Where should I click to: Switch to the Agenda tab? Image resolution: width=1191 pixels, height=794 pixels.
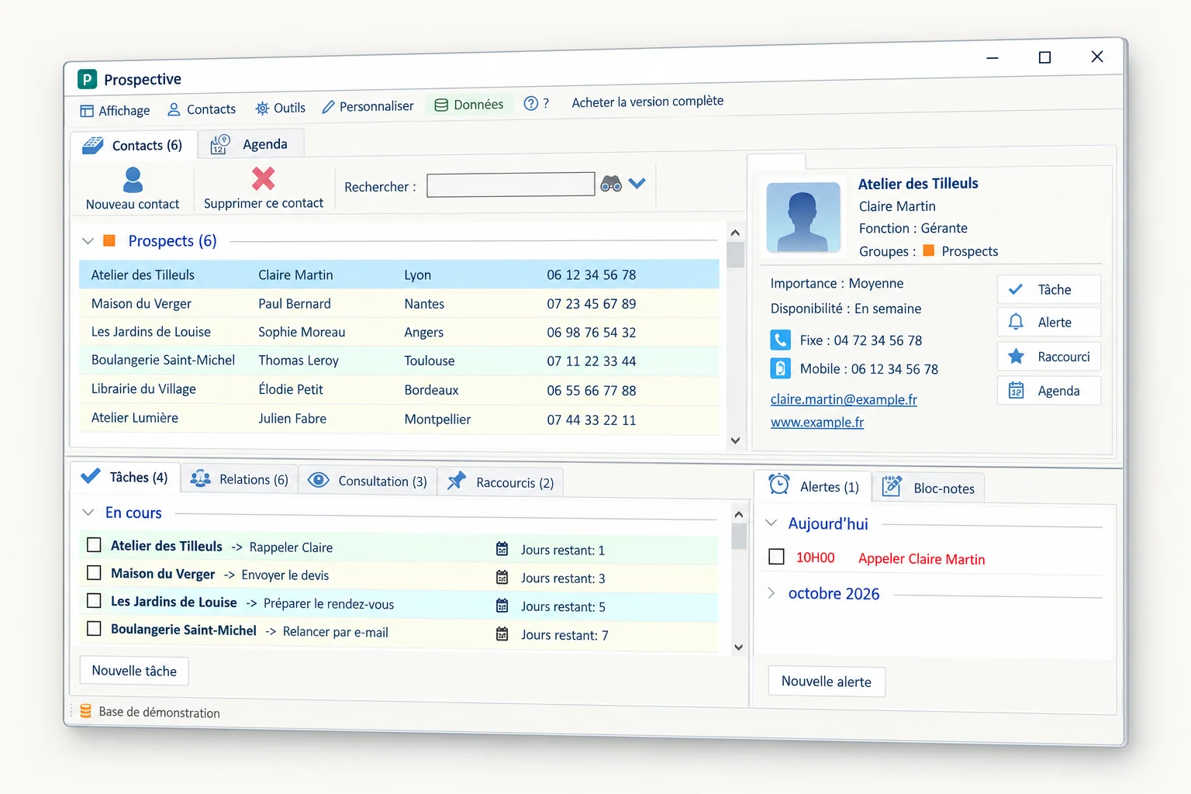point(250,144)
